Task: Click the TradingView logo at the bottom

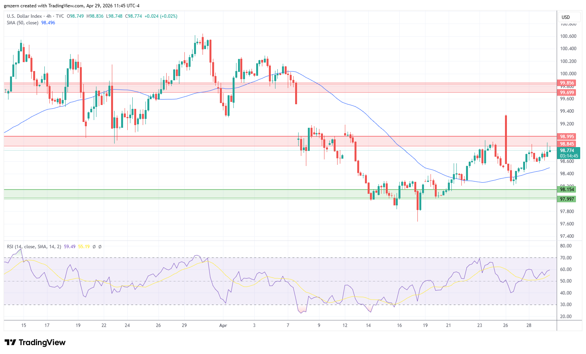Action: (35, 342)
